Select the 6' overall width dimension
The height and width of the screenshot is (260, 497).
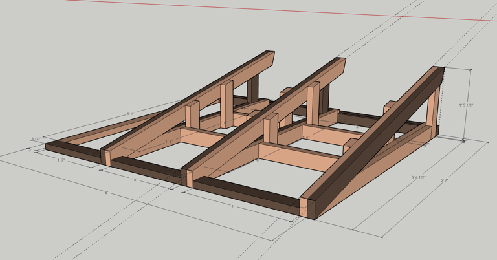click(107, 193)
